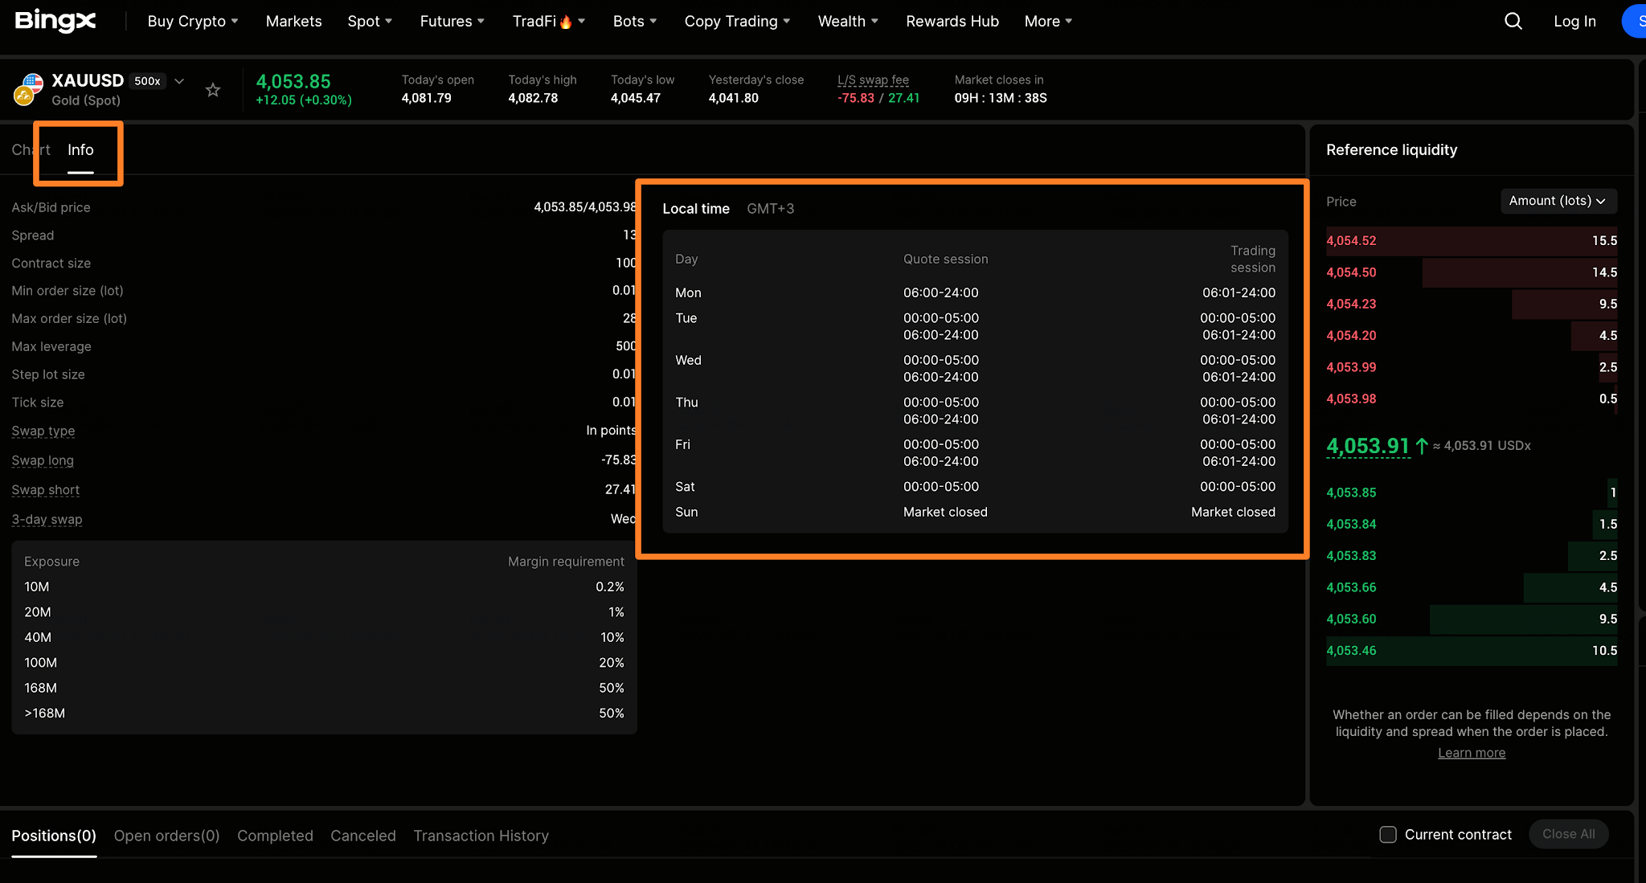The image size is (1646, 883).
Task: Click the L/S swap fee label
Action: [874, 80]
